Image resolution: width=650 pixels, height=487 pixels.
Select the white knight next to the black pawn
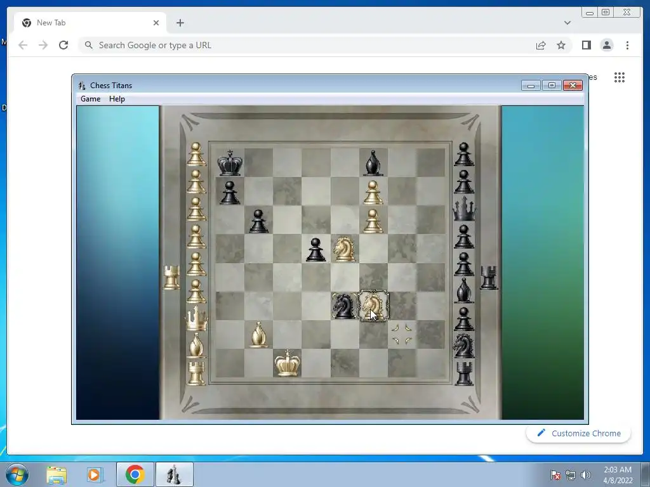344,249
